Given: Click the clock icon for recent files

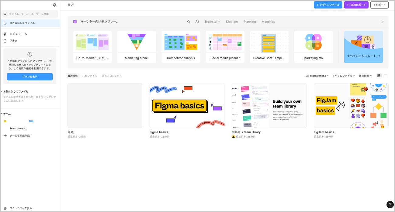Looking at the screenshot, I should point(5,23).
